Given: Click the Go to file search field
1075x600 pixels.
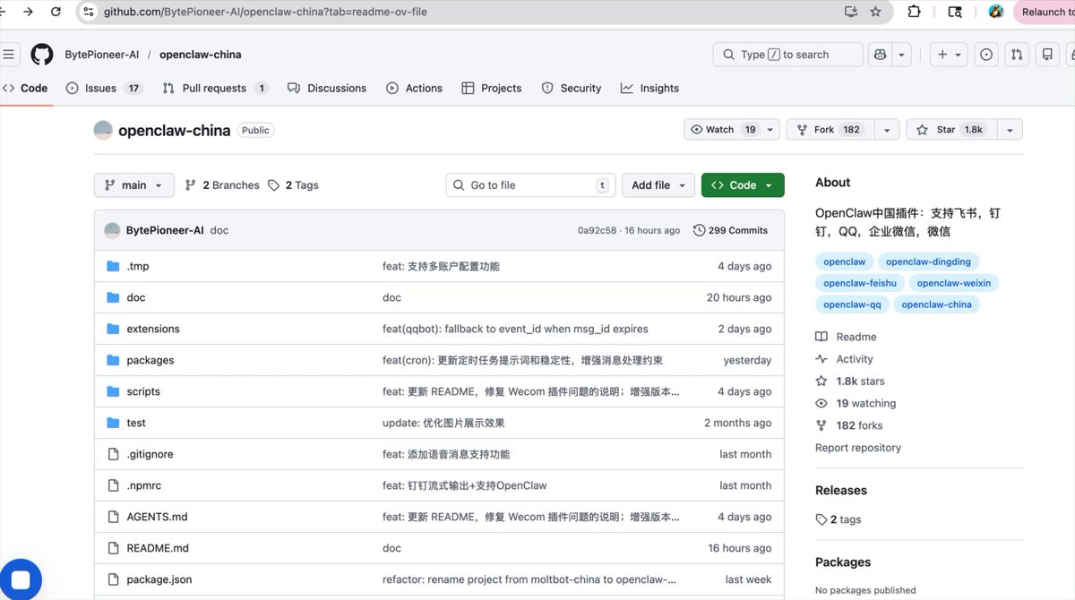Looking at the screenshot, I should 529,185.
